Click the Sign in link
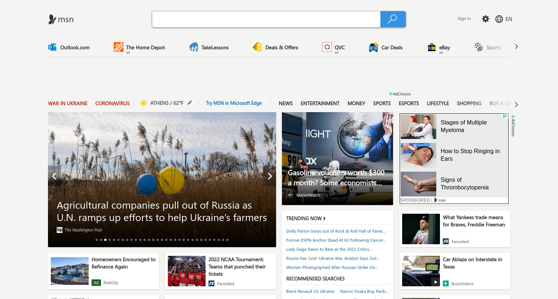 [x=464, y=19]
